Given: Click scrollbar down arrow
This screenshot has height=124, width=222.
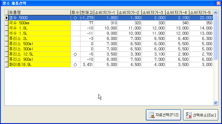Looking at the screenshot, I should pos(216,103).
